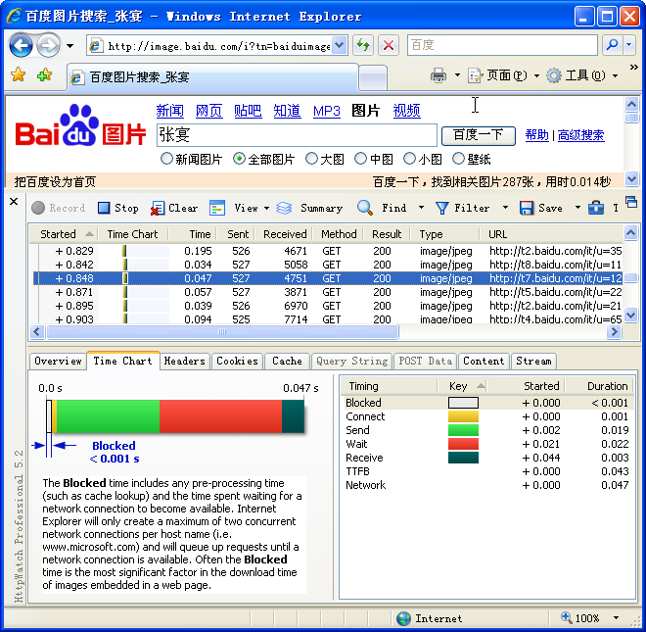Viewport: 646px width, 632px height.
Task: Open the MP3 link
Action: pyautogui.click(x=326, y=111)
